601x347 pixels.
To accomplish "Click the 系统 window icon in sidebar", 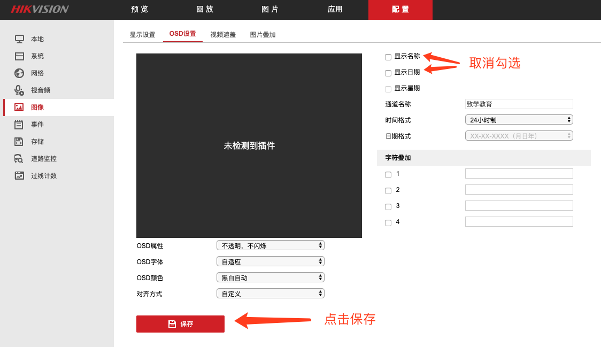I will click(19, 56).
